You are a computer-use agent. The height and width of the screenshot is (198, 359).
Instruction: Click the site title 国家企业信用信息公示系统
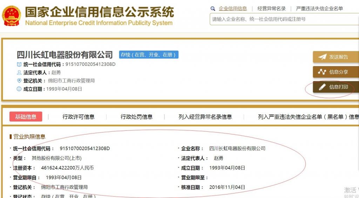(100, 12)
